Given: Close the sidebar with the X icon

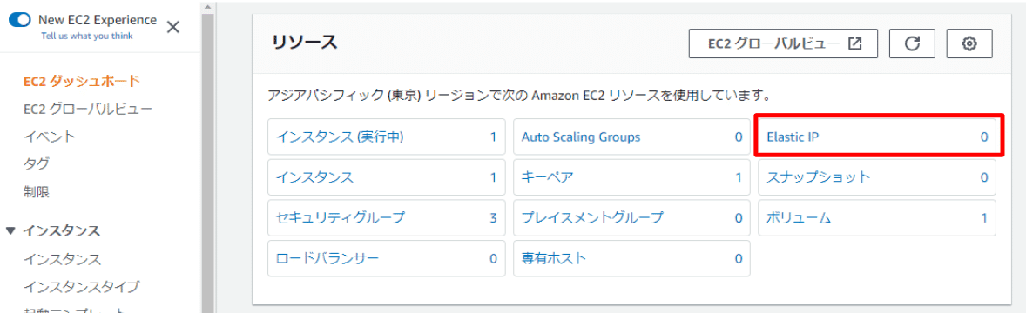Looking at the screenshot, I should [x=172, y=28].
